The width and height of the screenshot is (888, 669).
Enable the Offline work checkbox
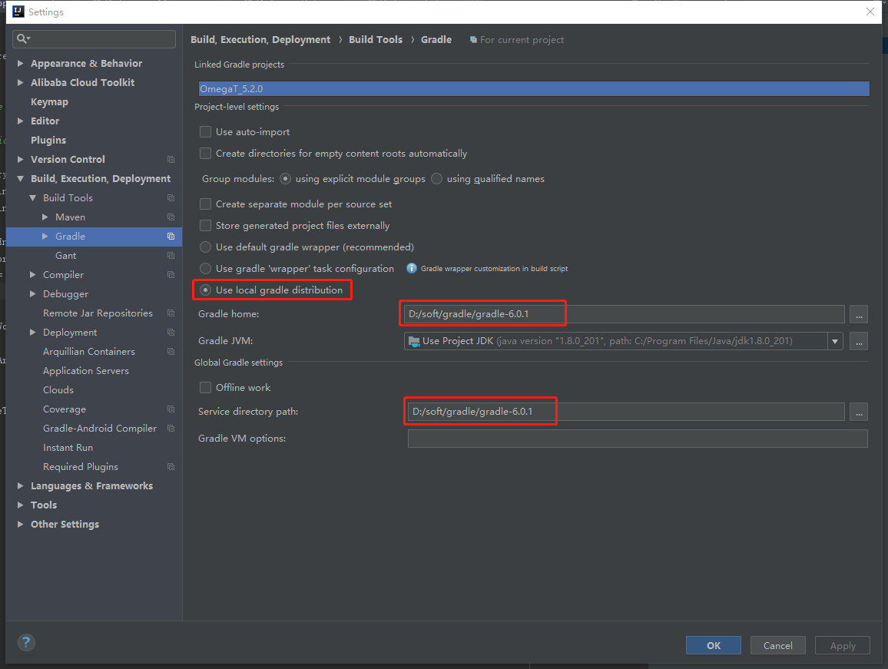click(205, 387)
